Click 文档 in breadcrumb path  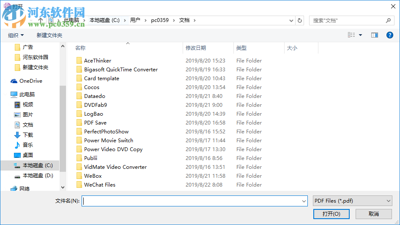click(184, 20)
